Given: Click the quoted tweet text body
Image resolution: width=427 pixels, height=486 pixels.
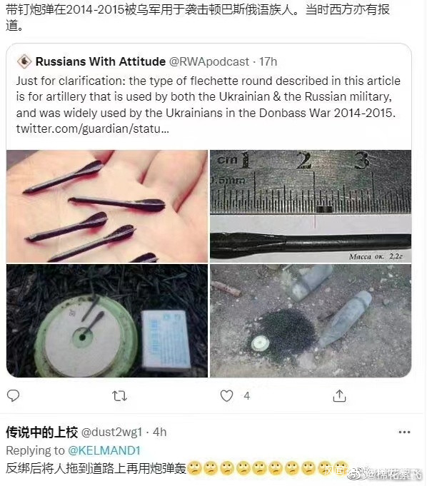Looking at the screenshot, I should coord(209,104).
